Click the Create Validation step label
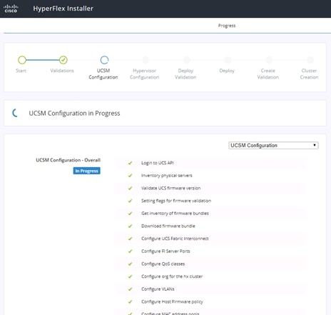Image resolution: width=331 pixels, height=315 pixels. [x=268, y=74]
